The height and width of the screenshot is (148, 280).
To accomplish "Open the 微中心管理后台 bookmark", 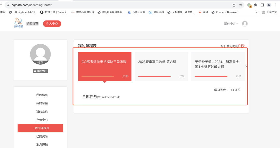I will click(82, 12).
